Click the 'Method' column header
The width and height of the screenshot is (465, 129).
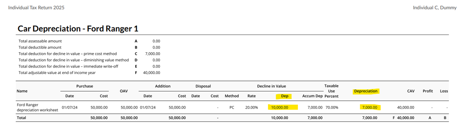coord(232,96)
